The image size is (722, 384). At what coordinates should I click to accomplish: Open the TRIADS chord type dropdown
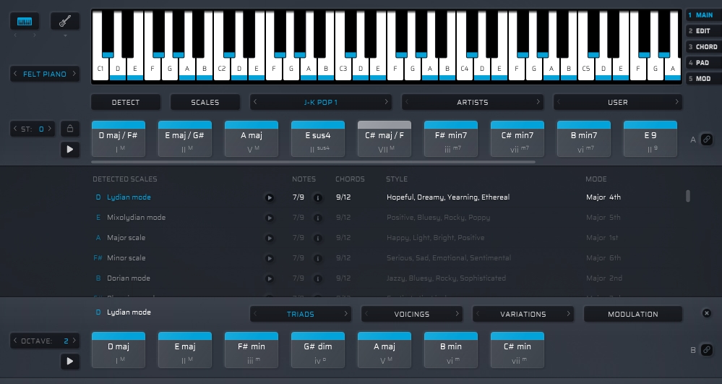(300, 314)
